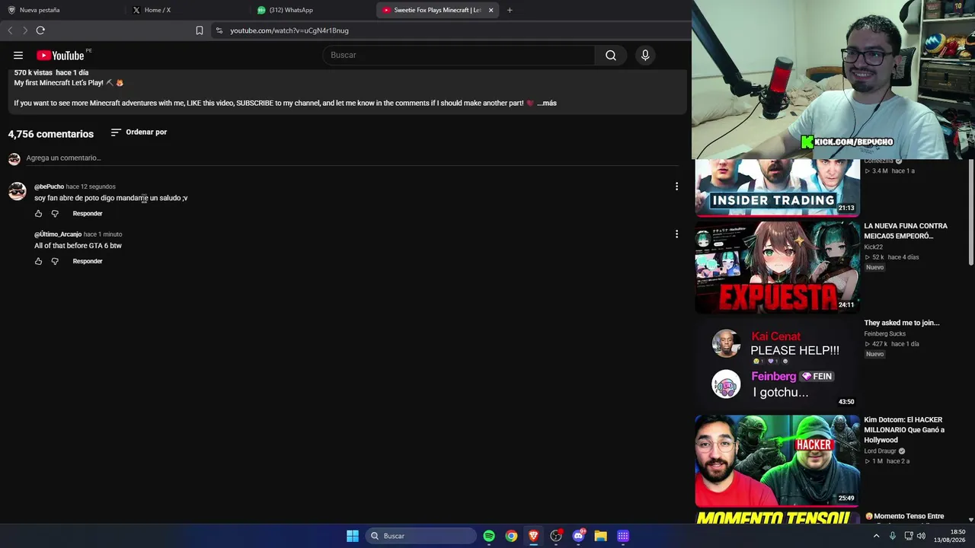Like the @bePucho comment

click(39, 214)
